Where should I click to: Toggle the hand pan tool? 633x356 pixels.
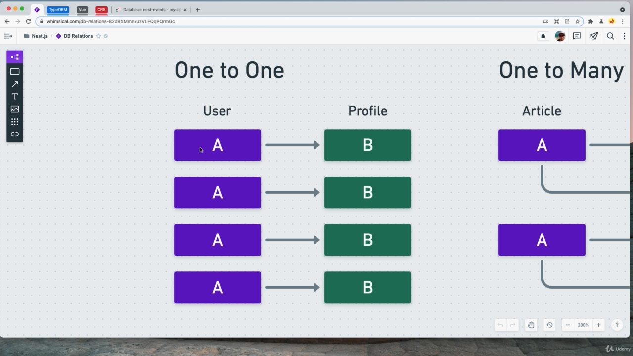[531, 325]
